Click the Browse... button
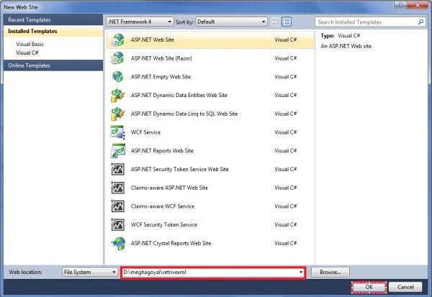The width and height of the screenshot is (432, 297). (330, 273)
